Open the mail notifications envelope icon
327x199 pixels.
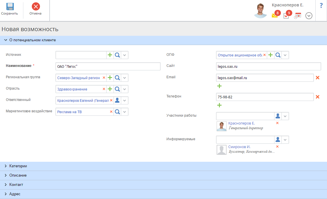(x=275, y=15)
